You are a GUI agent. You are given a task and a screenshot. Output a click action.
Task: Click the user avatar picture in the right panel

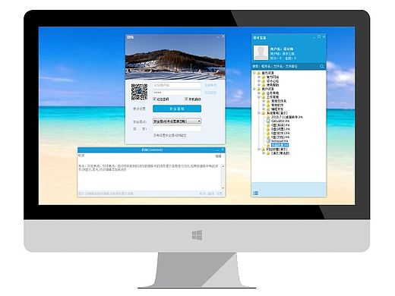(x=261, y=52)
